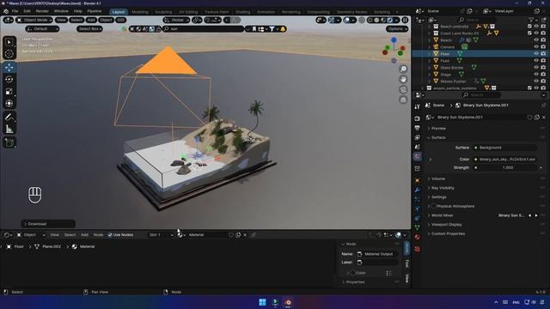Activate the Scale tool
This screenshot has height=309, width=550.
click(x=9, y=92)
